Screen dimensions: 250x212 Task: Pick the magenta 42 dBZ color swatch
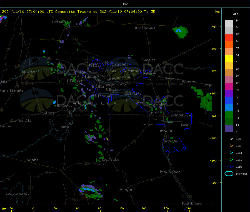click(229, 86)
